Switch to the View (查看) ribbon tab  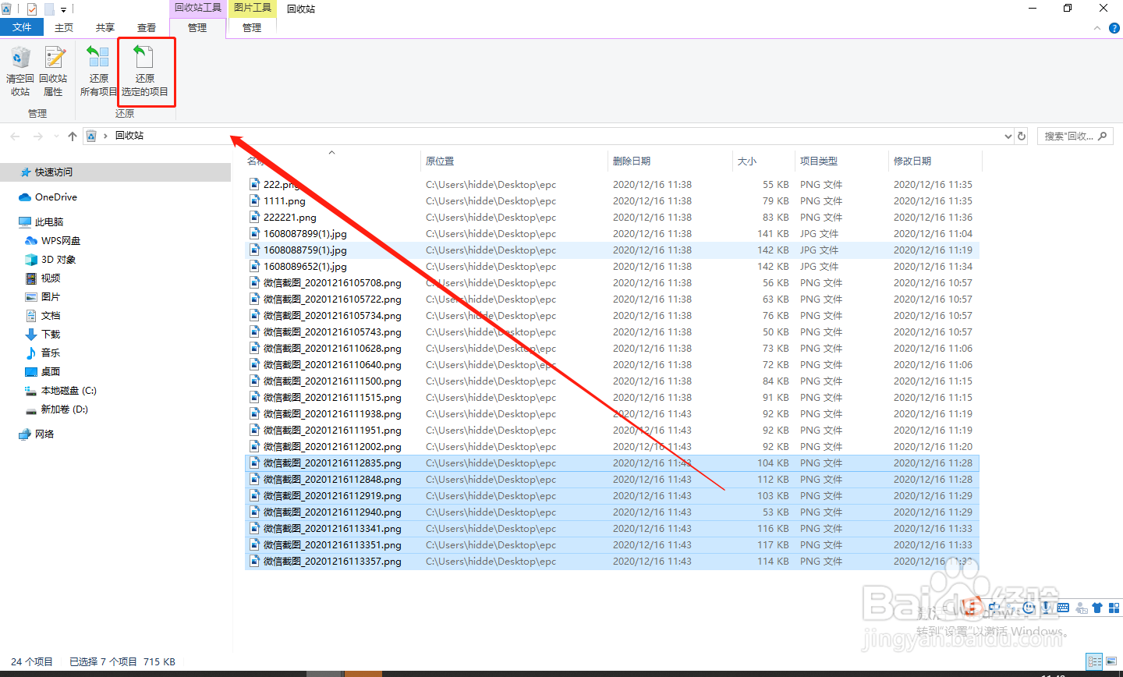147,27
